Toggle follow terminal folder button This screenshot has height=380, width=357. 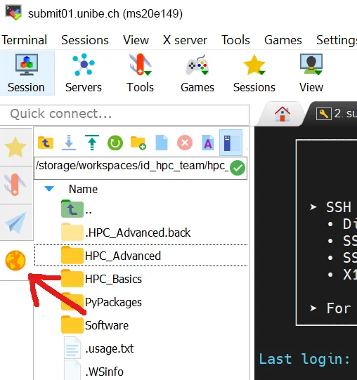point(231,143)
